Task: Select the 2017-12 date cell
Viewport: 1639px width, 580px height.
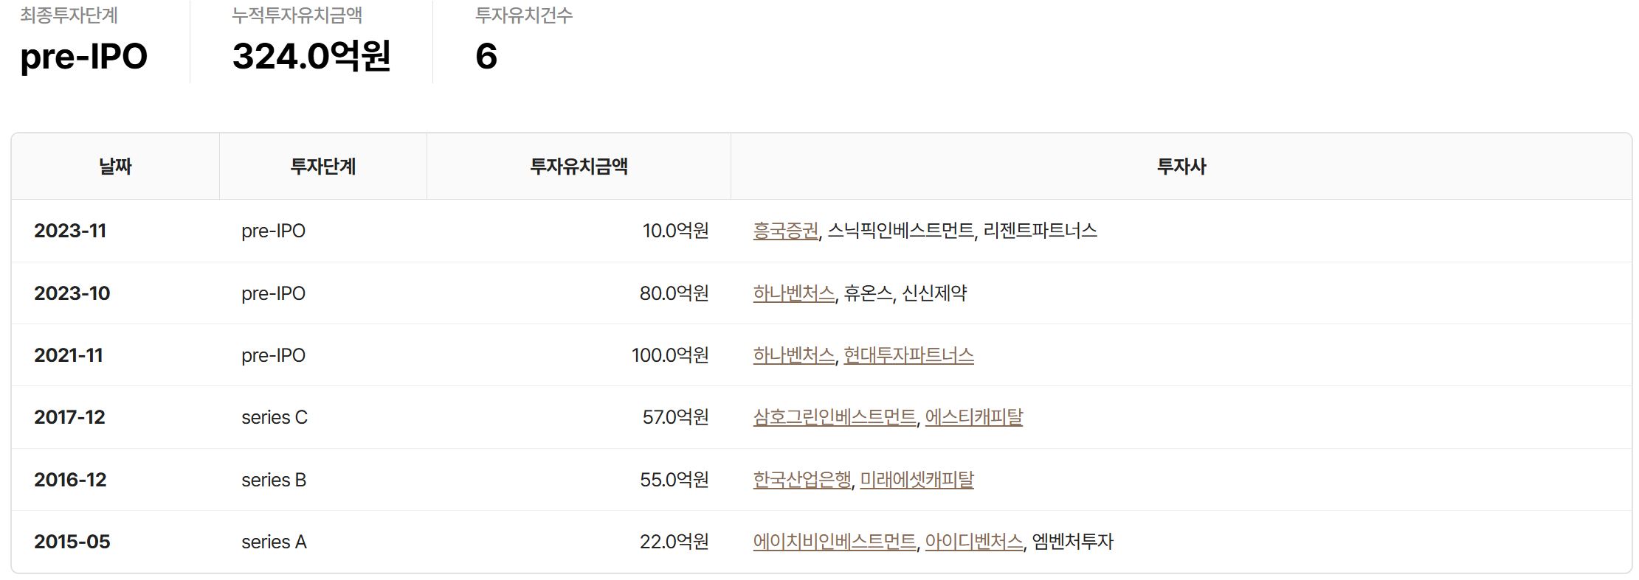Action: pos(70,417)
